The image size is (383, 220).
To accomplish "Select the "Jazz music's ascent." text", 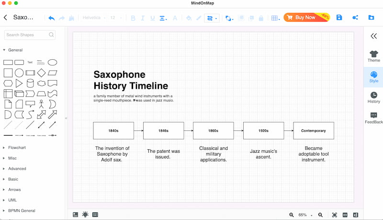I will point(264,154).
